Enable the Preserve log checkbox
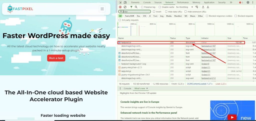 (142, 7)
